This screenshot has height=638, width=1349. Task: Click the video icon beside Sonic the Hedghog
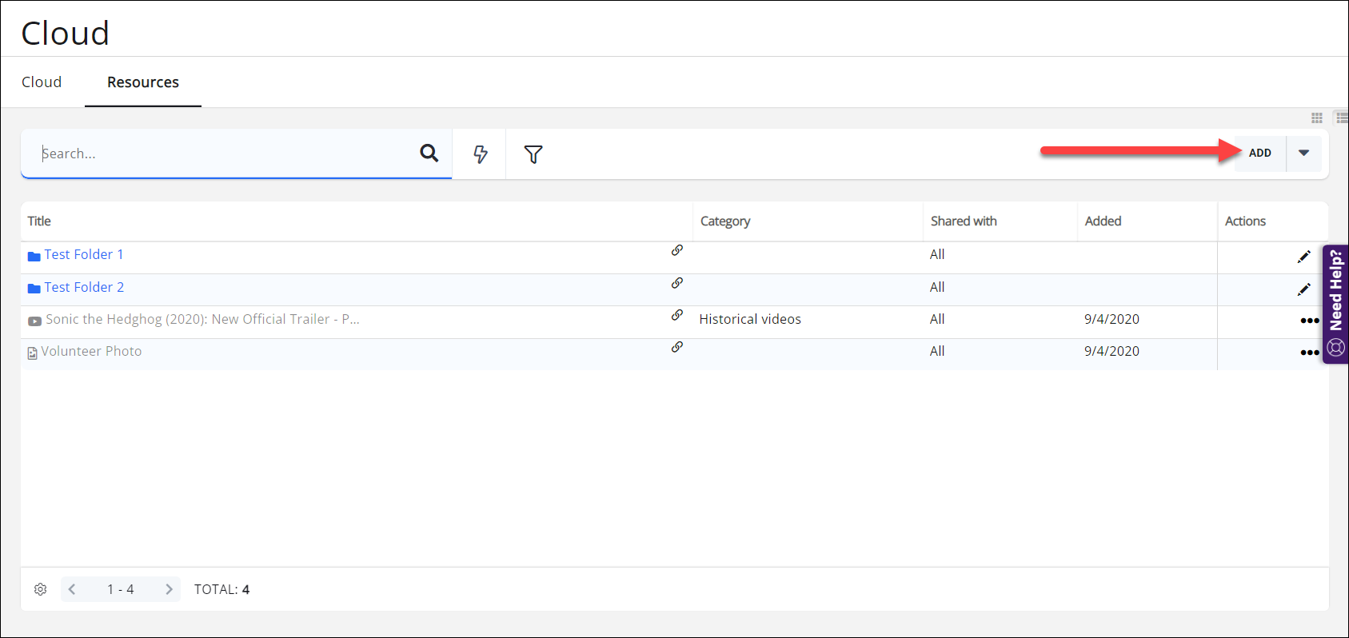point(35,321)
